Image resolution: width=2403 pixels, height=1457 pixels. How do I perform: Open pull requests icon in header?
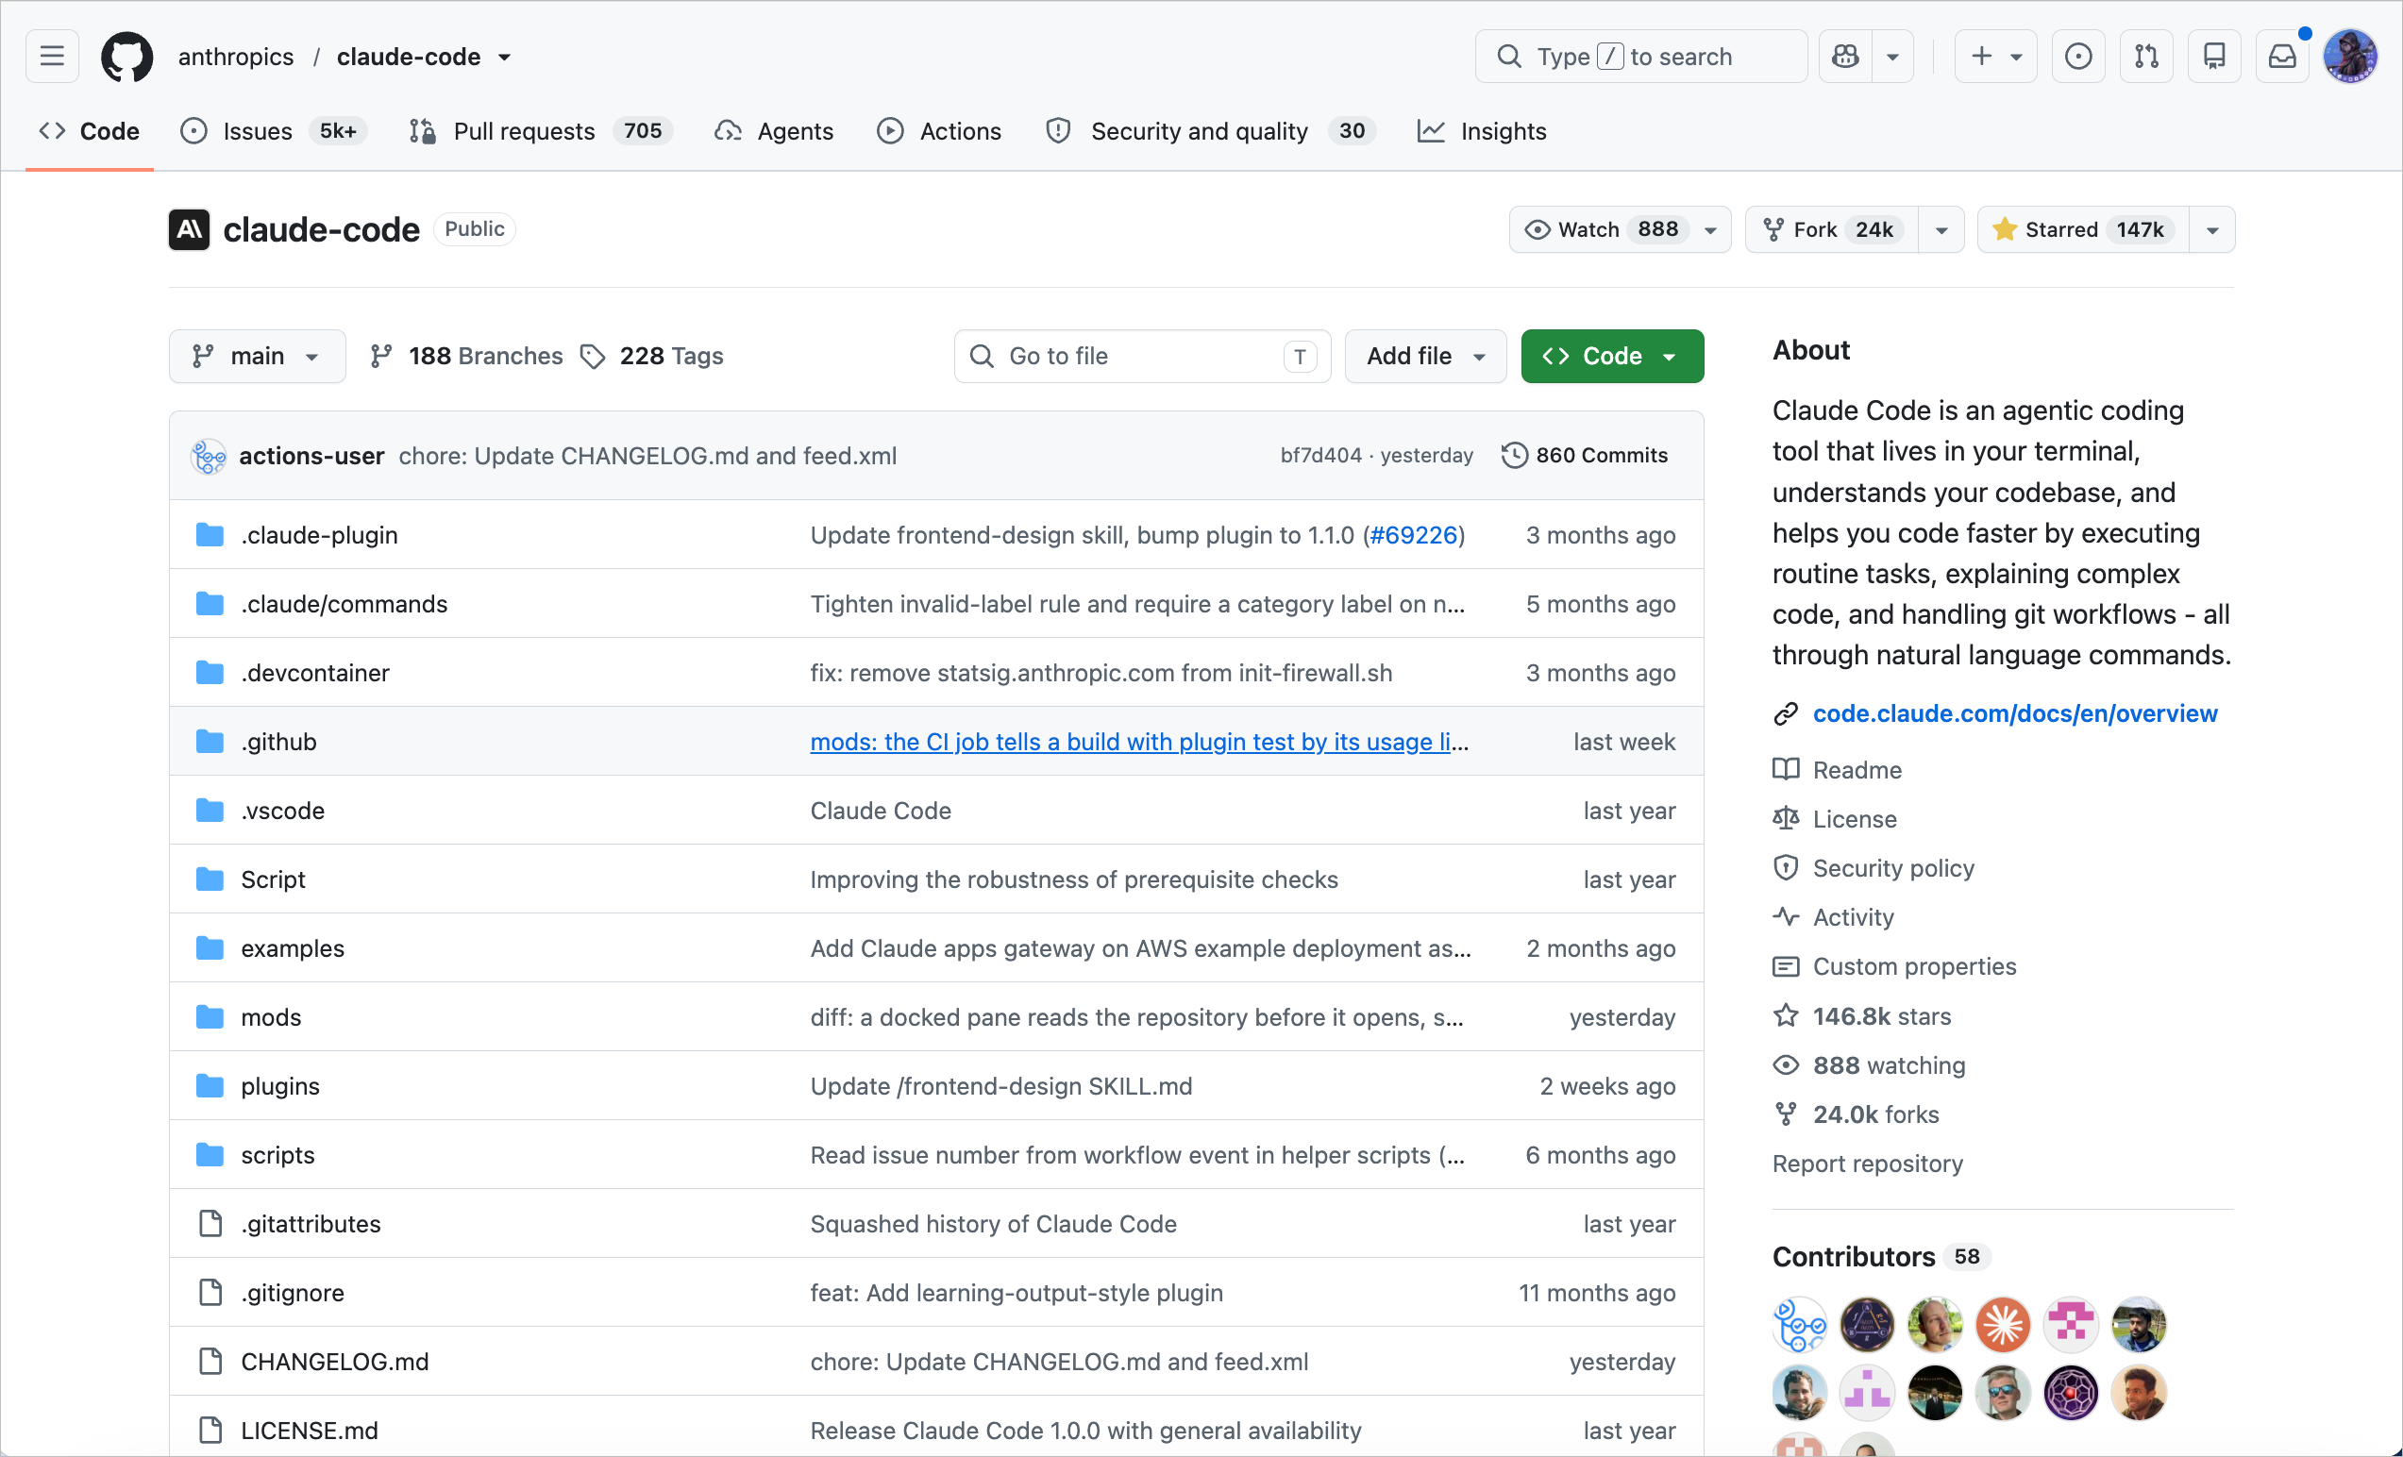click(x=2146, y=57)
